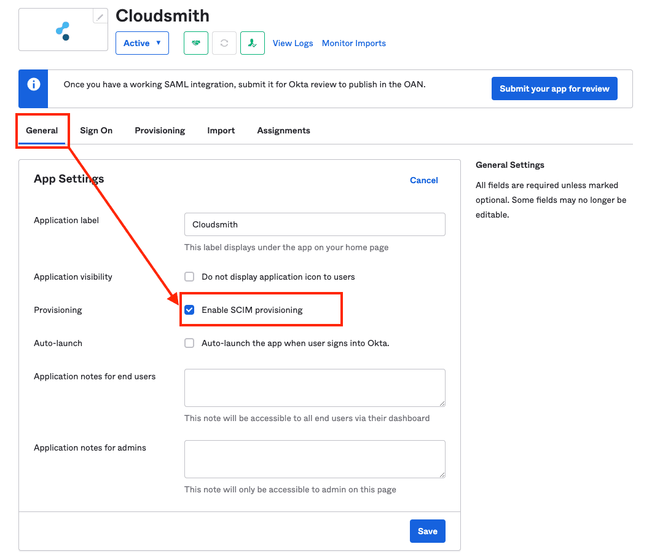Save the App Settings form
The height and width of the screenshot is (560, 668).
pyautogui.click(x=427, y=531)
